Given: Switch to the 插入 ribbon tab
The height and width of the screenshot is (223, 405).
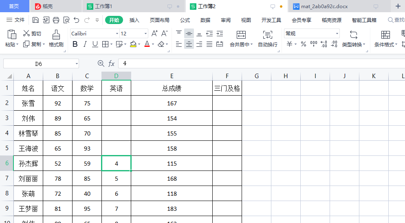Looking at the screenshot, I should [134, 20].
